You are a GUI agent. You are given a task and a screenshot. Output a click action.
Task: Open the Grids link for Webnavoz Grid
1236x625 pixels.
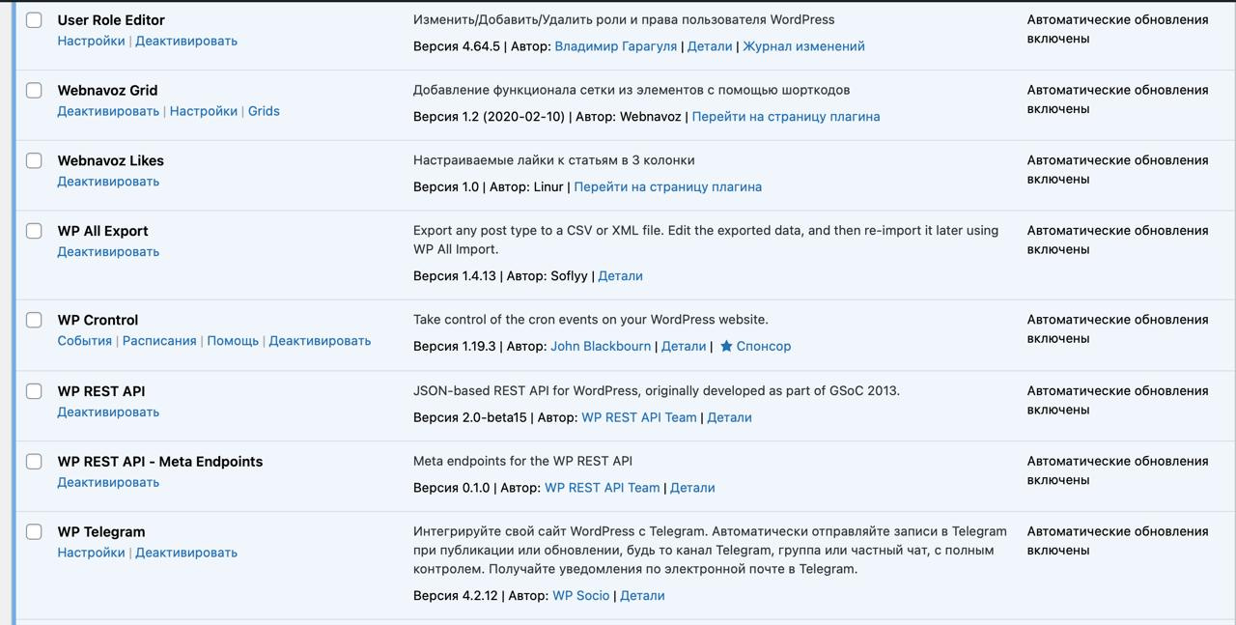(x=264, y=111)
